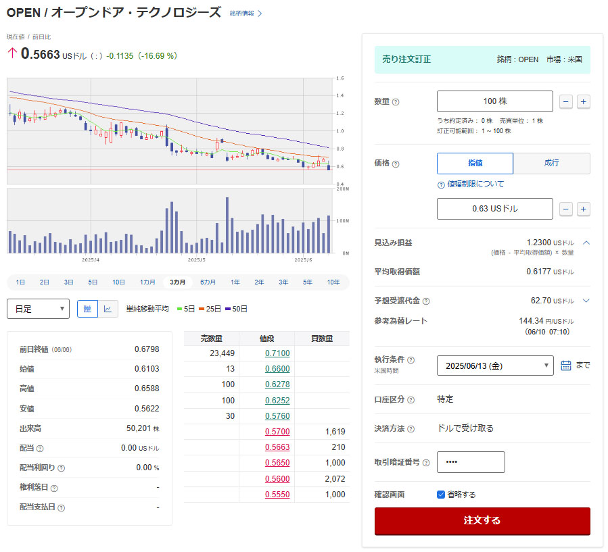
Task: Collapse the 見込み損益 section chevron
Action: 586,243
